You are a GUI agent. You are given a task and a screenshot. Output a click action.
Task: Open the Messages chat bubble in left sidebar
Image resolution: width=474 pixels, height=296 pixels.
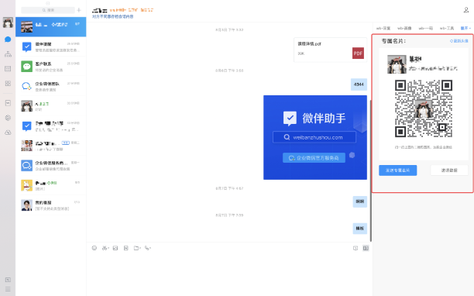click(x=8, y=40)
